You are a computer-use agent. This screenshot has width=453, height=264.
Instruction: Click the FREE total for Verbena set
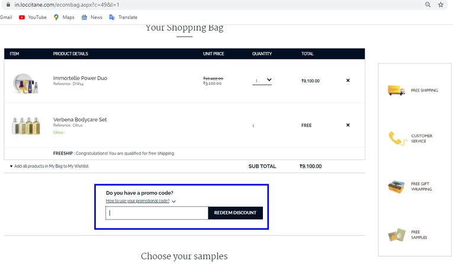click(307, 125)
